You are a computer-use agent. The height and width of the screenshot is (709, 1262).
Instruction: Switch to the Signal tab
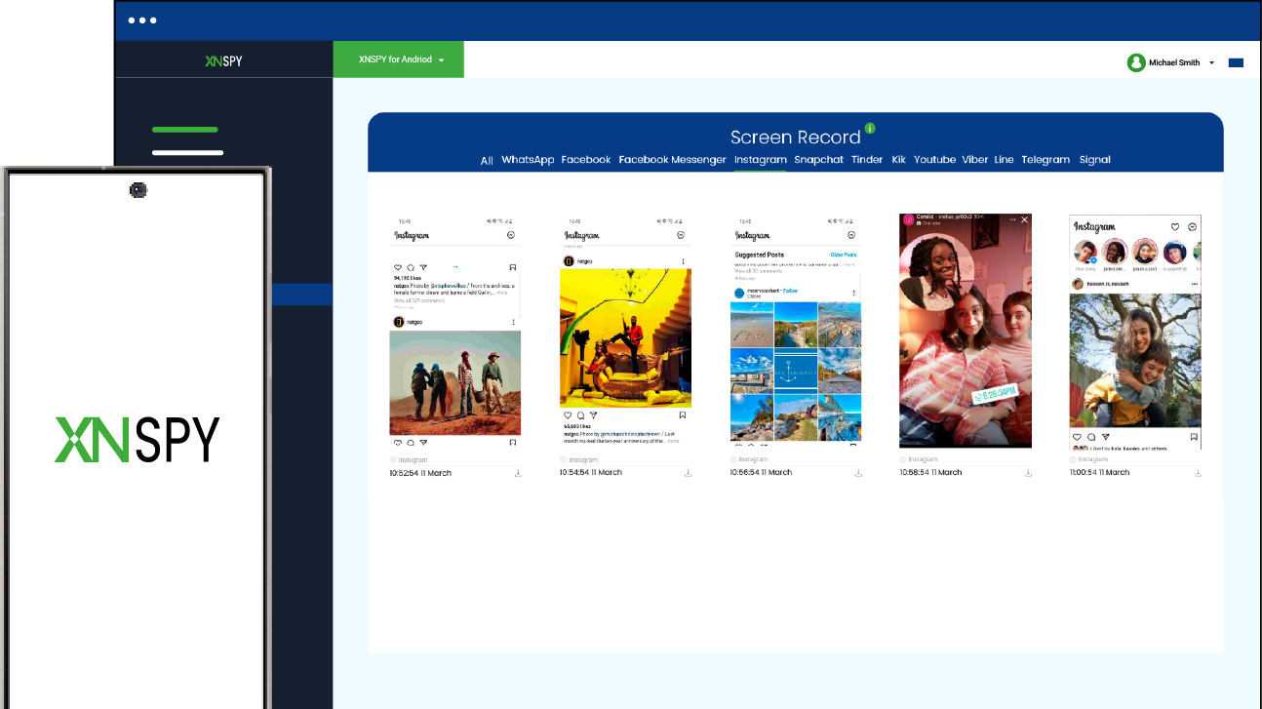click(1095, 160)
